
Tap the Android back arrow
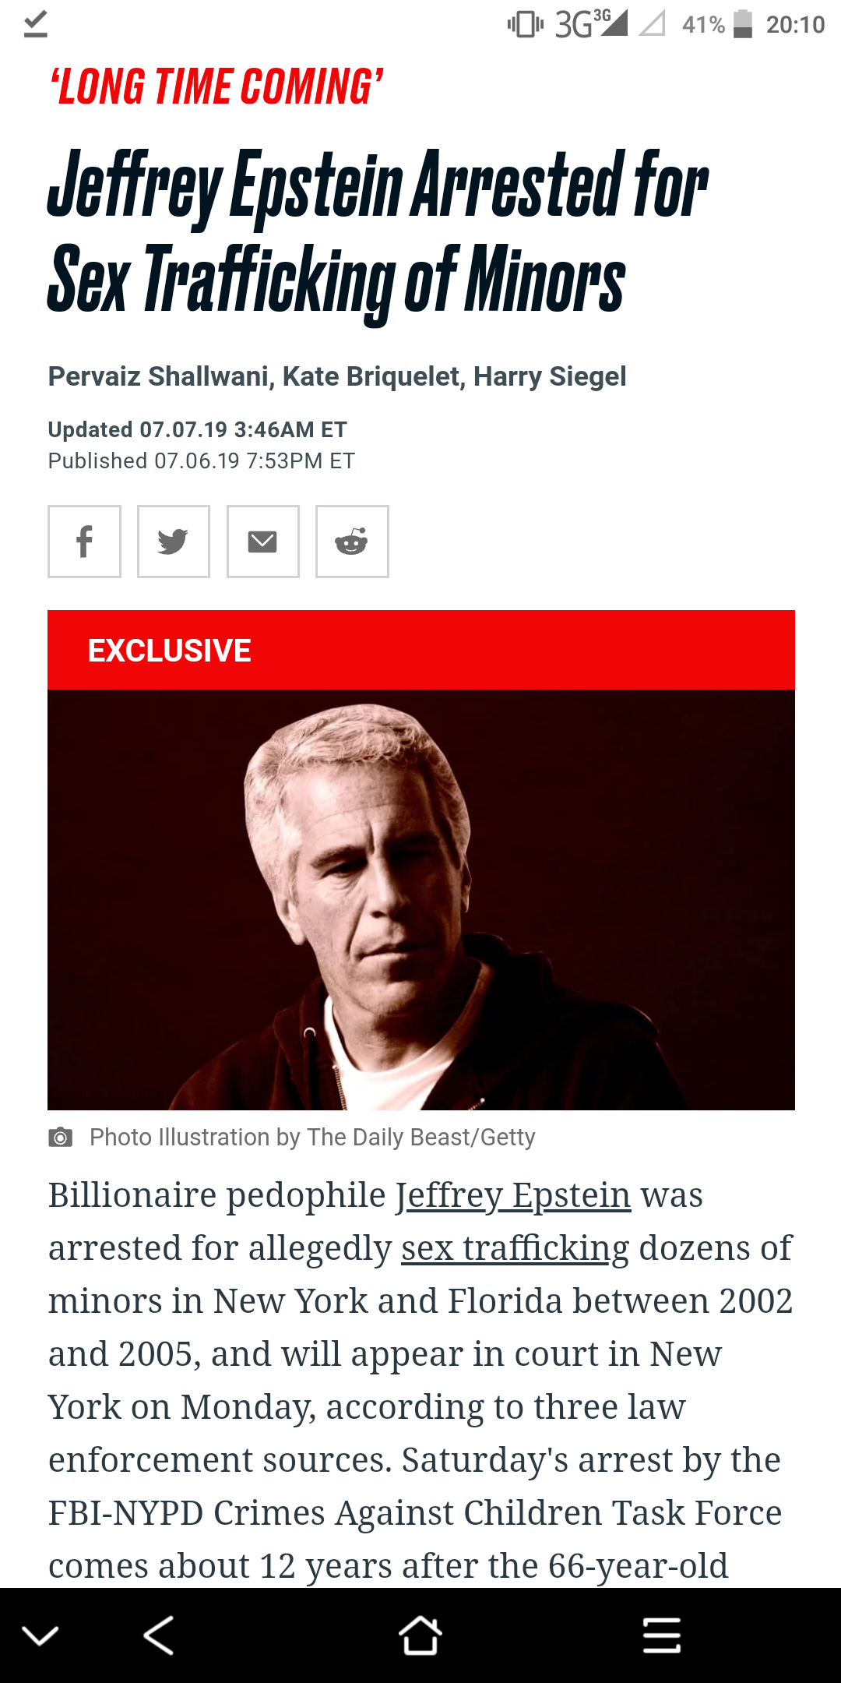[159, 1635]
